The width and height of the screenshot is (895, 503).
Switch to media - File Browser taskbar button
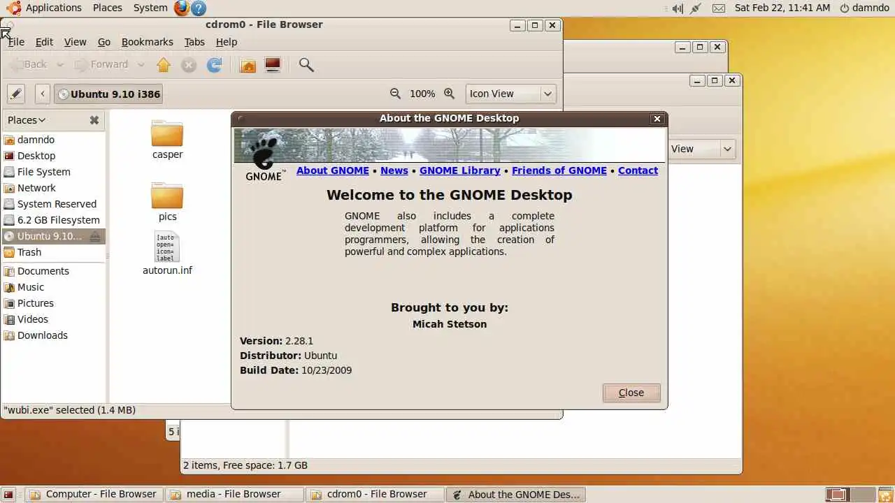(x=234, y=494)
